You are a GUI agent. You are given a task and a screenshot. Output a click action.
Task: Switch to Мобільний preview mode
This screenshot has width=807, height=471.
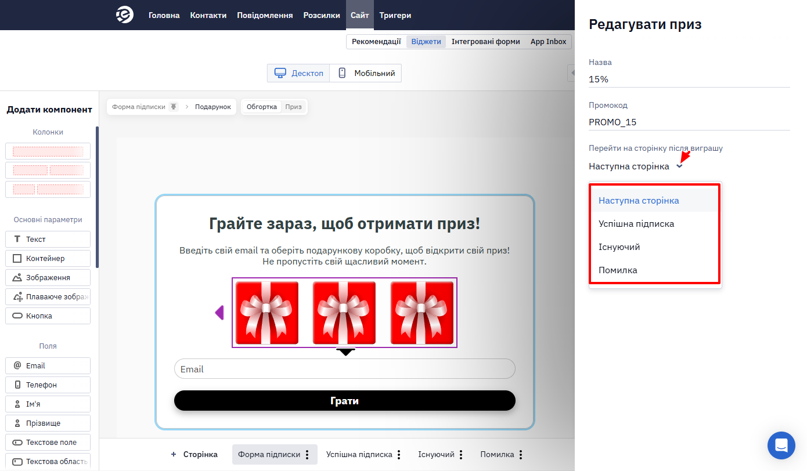366,73
